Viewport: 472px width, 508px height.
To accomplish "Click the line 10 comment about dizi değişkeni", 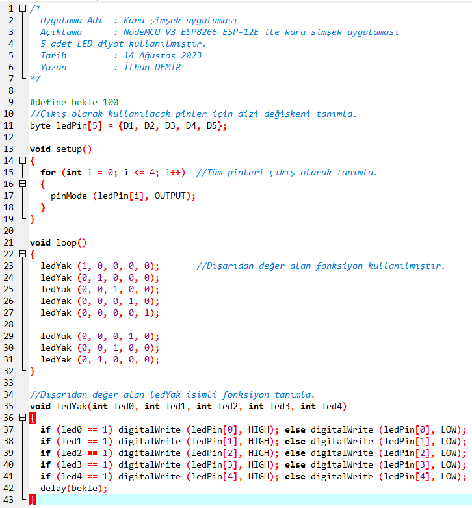I will 193,114.
